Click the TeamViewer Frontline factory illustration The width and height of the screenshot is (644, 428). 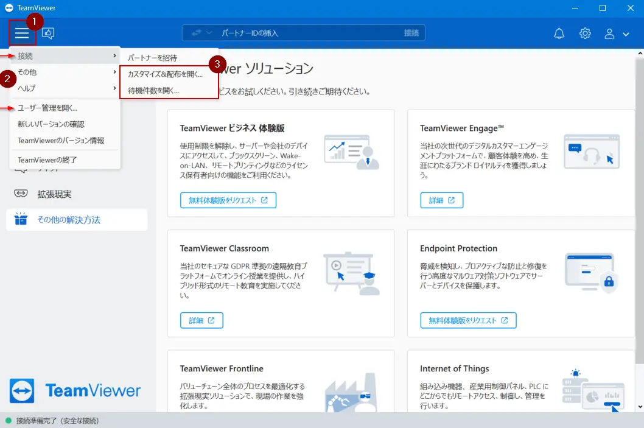(x=351, y=392)
